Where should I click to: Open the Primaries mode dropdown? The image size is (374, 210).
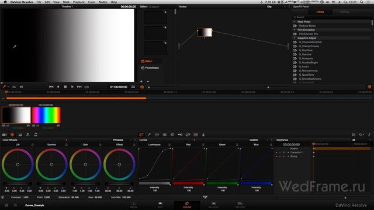tap(122, 140)
